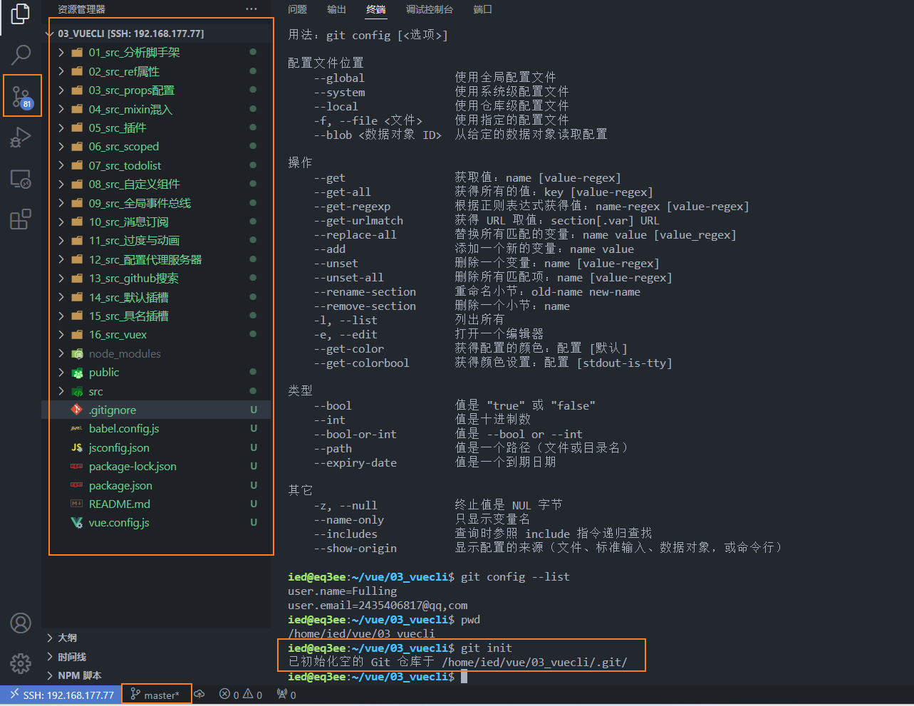Click the markdown icon beside README.md

pos(77,504)
